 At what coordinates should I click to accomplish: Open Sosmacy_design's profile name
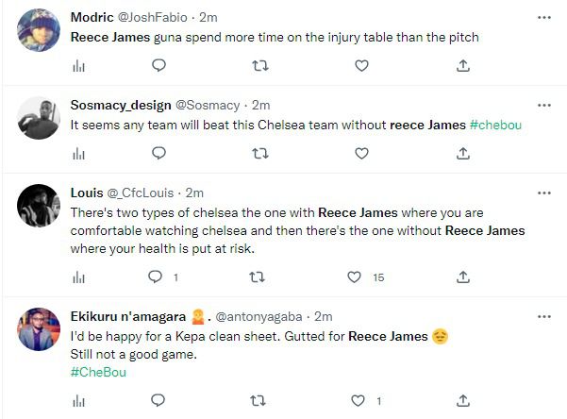click(121, 105)
